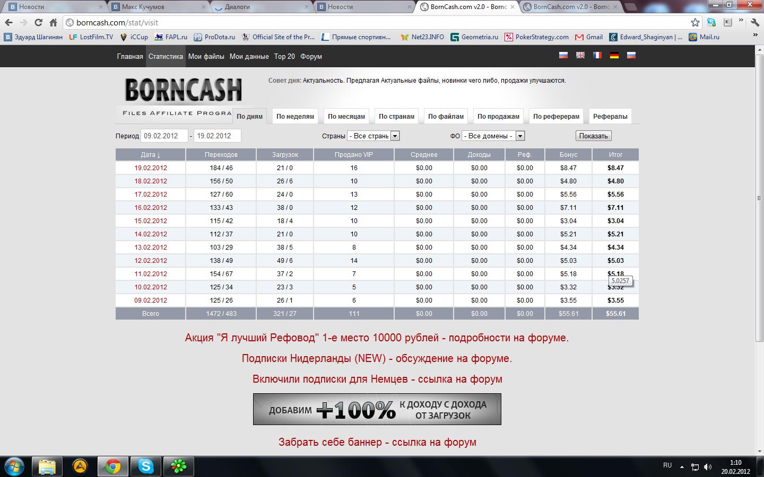Open Windows Explorer from the taskbar
Screen dimensions: 764x477
coord(47,466)
